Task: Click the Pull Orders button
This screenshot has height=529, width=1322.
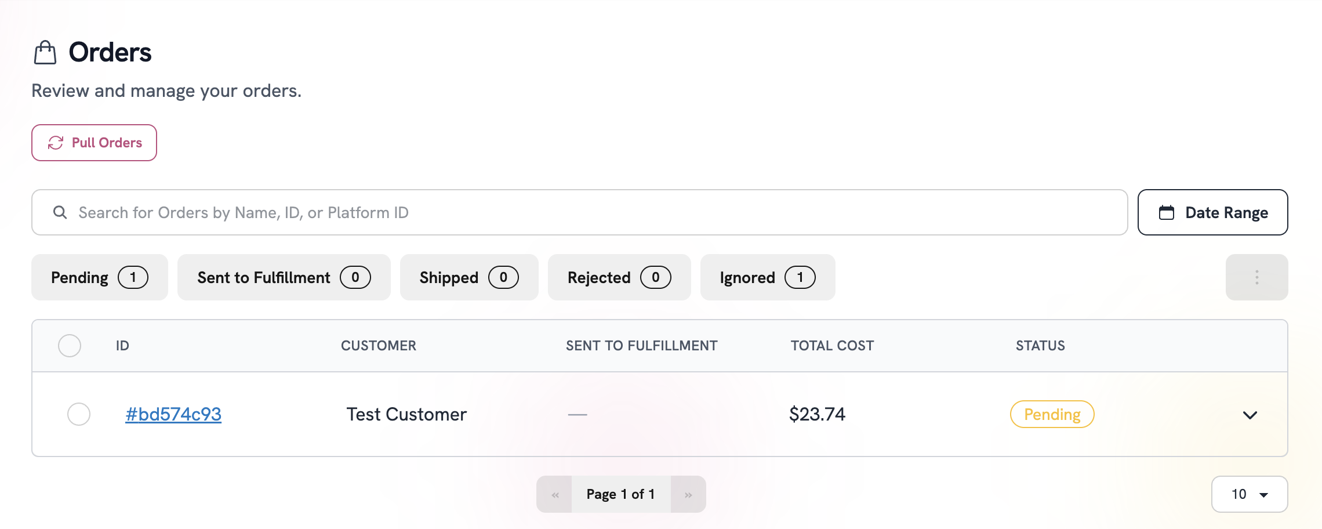Action: point(94,142)
